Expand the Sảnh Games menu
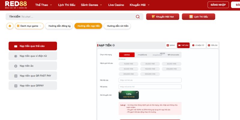The width and height of the screenshot is (240, 120). pyautogui.click(x=91, y=5)
